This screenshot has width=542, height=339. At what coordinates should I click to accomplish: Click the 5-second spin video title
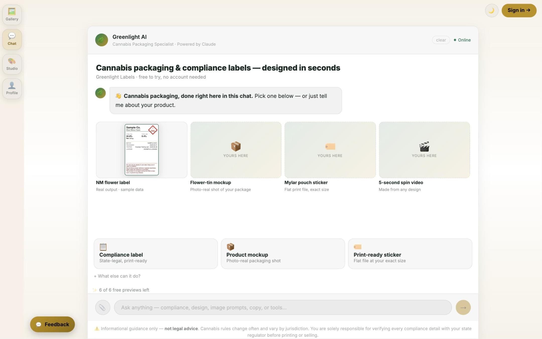[401, 183]
